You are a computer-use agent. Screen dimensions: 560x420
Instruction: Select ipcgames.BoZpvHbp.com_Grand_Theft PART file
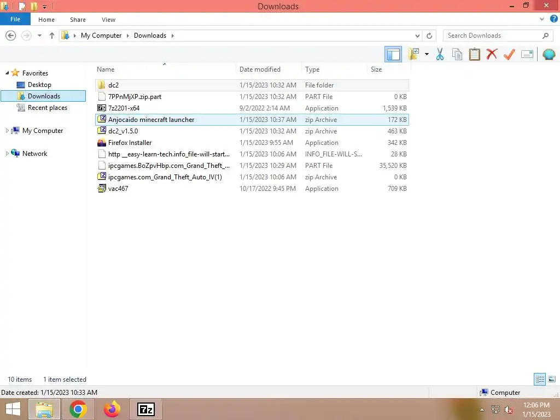[252, 165]
